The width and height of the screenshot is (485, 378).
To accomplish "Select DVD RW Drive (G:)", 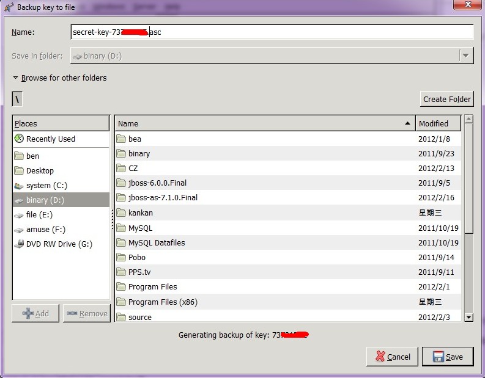I will [61, 244].
